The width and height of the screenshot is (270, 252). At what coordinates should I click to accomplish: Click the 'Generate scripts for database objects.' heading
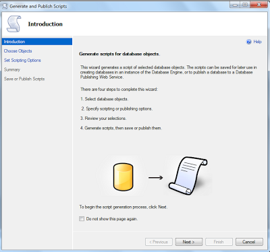tap(119, 54)
